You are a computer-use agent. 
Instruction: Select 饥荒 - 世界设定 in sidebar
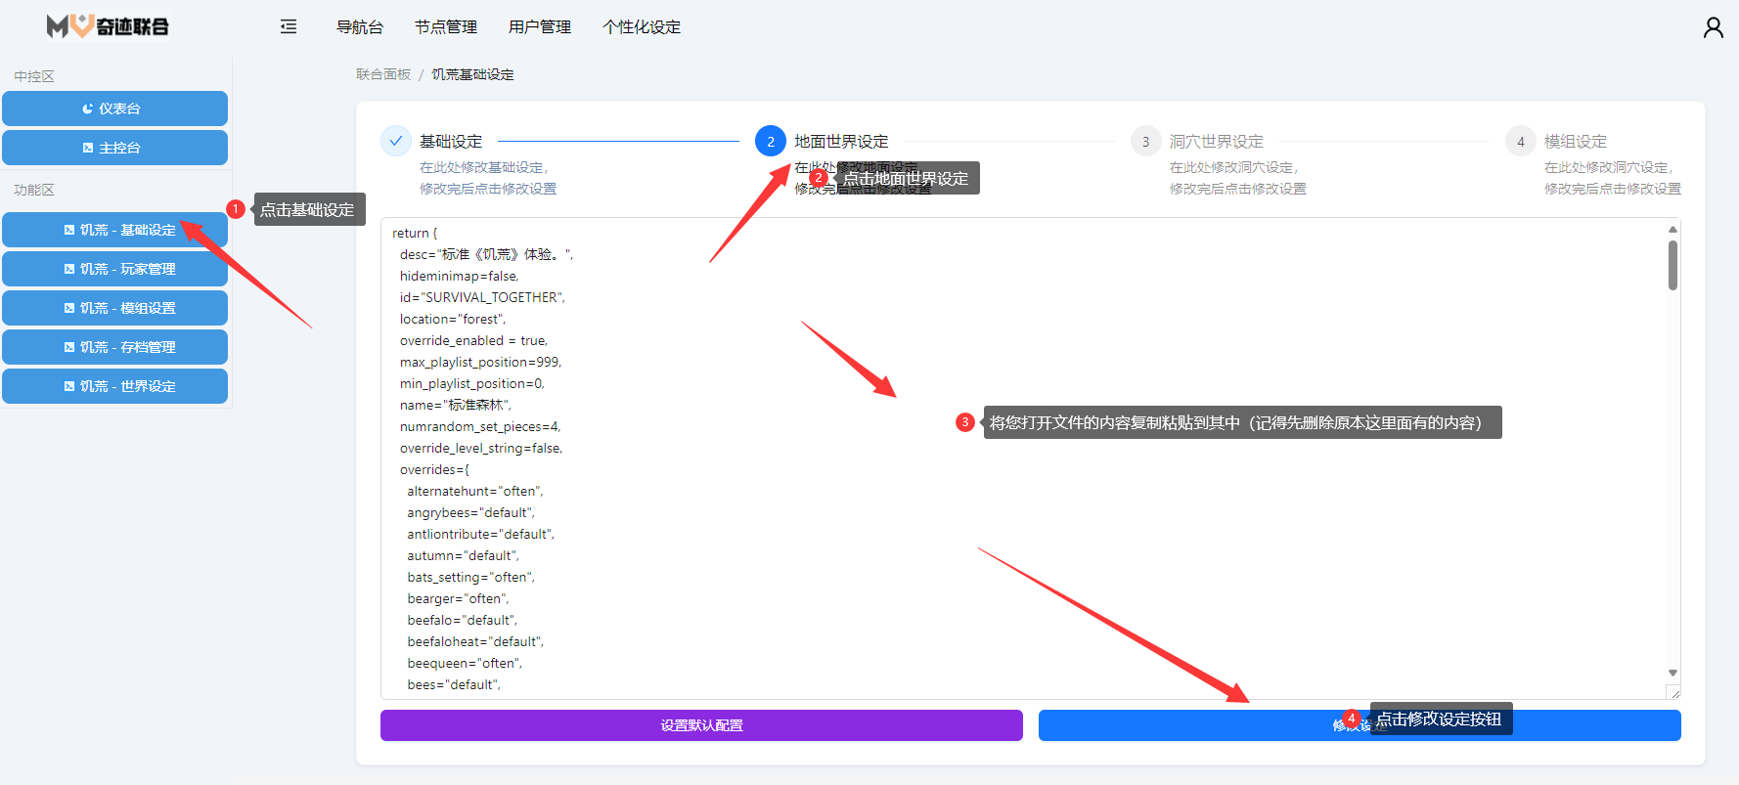[114, 386]
